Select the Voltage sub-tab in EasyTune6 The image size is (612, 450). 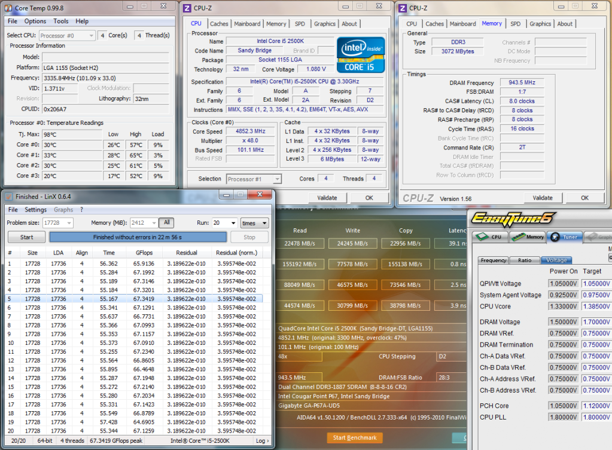point(556,260)
